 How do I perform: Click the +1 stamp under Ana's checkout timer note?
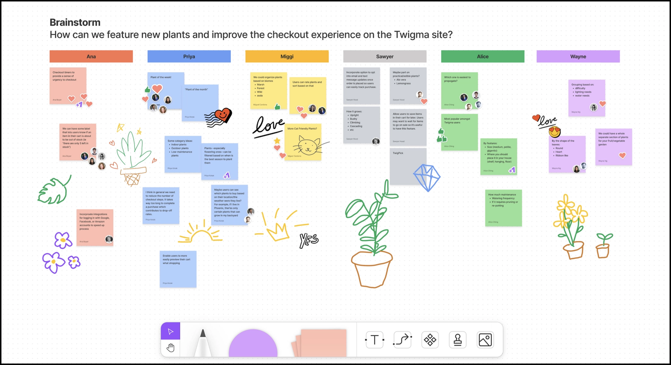point(79,104)
